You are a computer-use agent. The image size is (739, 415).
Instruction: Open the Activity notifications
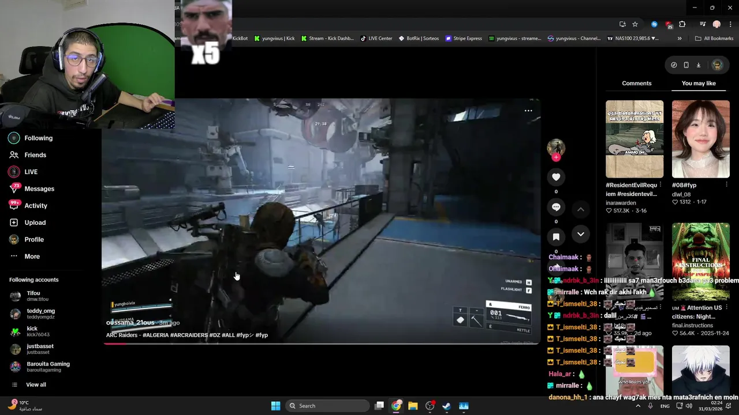28,206
